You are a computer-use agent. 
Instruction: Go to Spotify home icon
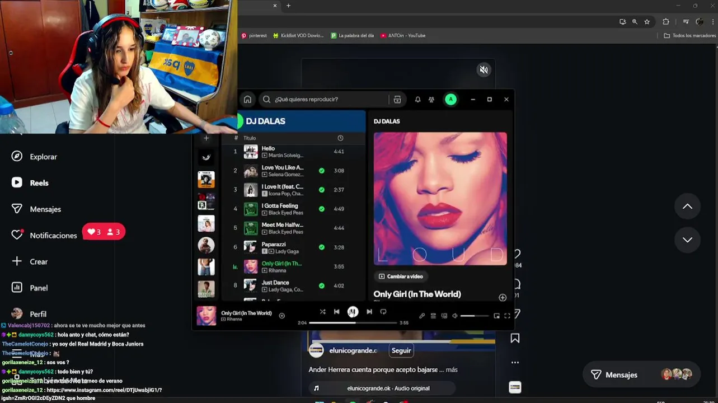(x=247, y=100)
